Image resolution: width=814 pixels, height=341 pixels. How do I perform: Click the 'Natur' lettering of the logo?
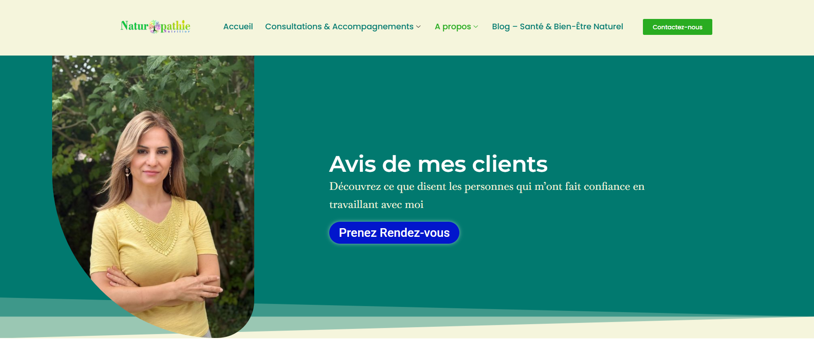(135, 26)
